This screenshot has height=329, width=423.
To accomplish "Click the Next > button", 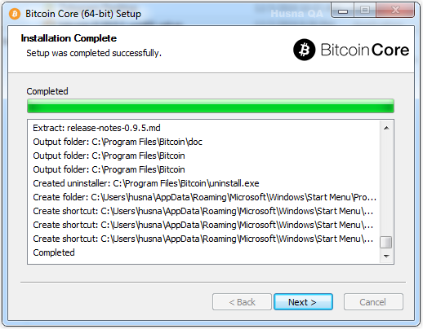I will pyautogui.click(x=303, y=302).
